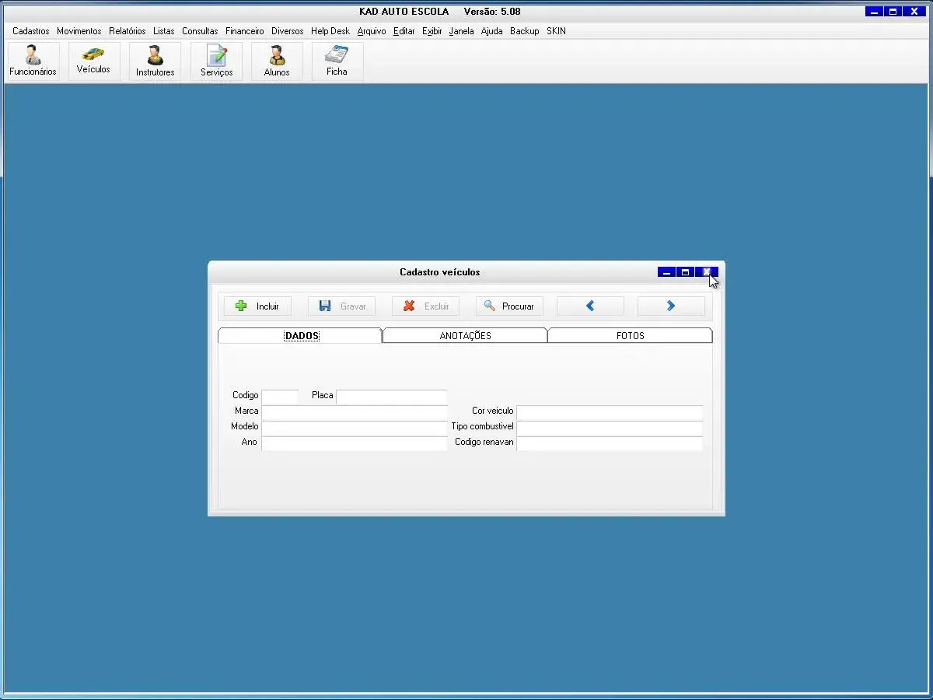This screenshot has height=700, width=933.
Task: Select the DADOS tab
Action: [x=302, y=336]
